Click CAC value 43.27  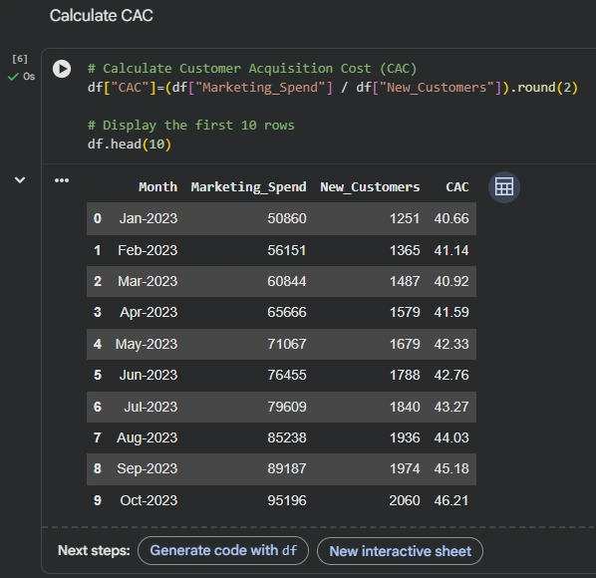451,407
